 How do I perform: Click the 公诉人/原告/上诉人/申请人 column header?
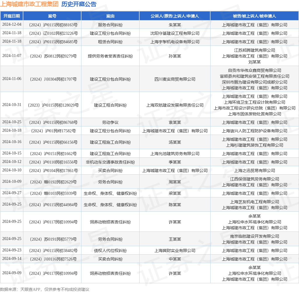(x=175, y=16)
